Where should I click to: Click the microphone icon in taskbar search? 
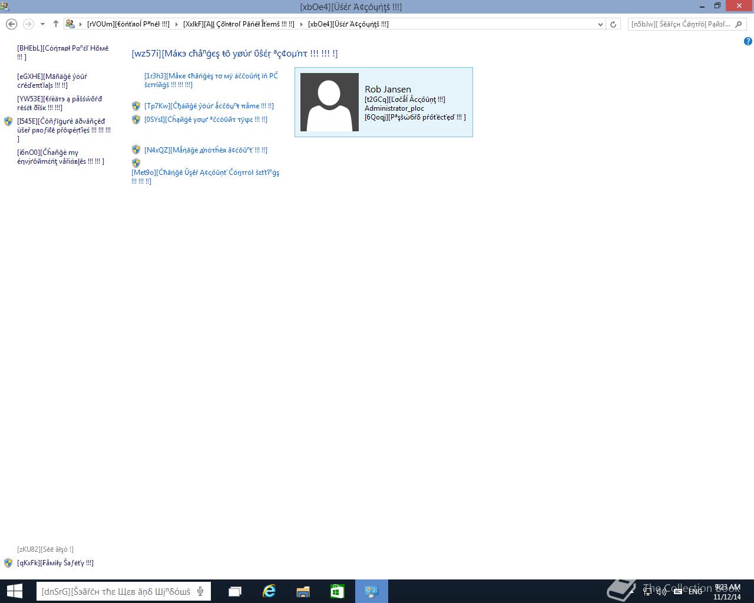click(201, 591)
